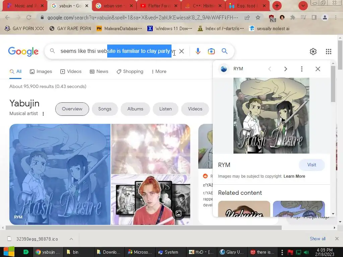This screenshot has width=343, height=257.
Task: Open the volume icon in system tray
Action: pyautogui.click(x=306, y=252)
